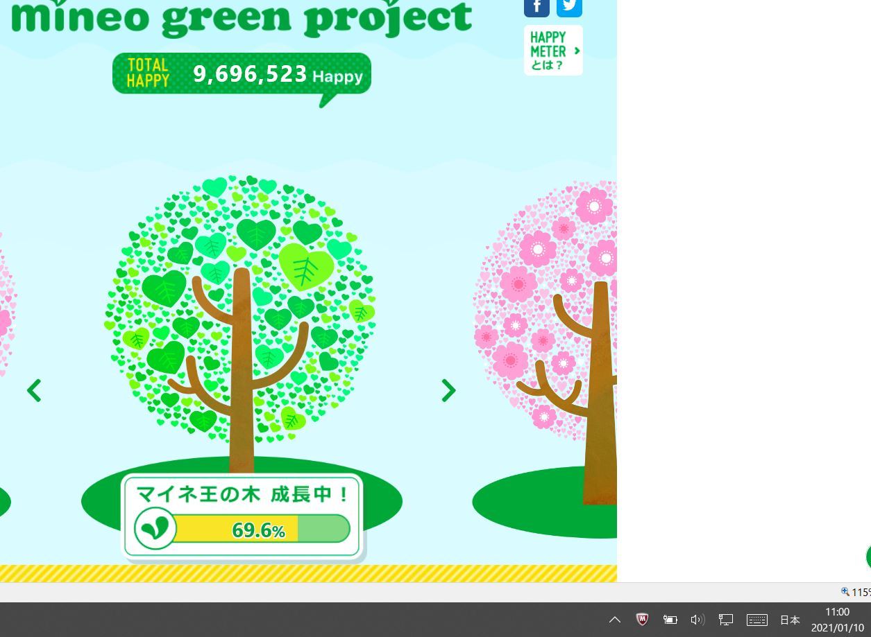Viewport: 871px width, 637px height.
Task: Click the TOTAL HAPPY 9,696,523 counter bubble
Action: [x=242, y=73]
